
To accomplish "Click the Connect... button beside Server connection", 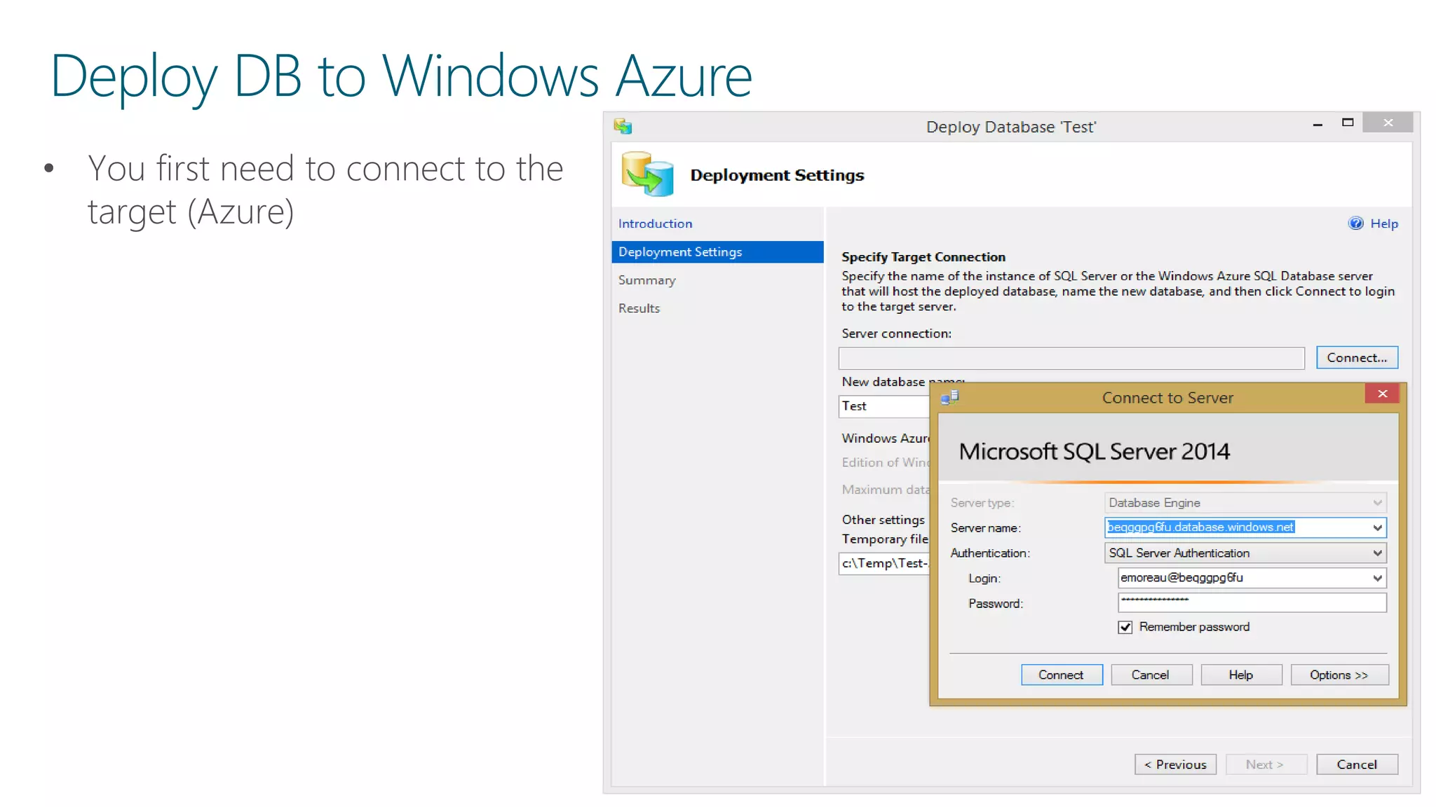I will 1357,358.
